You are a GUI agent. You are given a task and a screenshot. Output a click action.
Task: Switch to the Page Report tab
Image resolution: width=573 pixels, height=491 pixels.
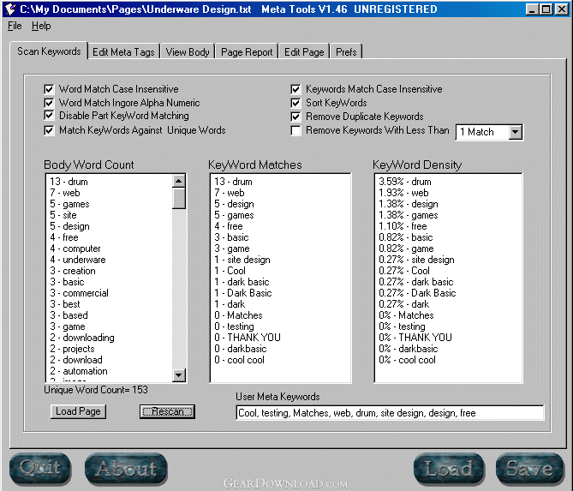pos(247,52)
